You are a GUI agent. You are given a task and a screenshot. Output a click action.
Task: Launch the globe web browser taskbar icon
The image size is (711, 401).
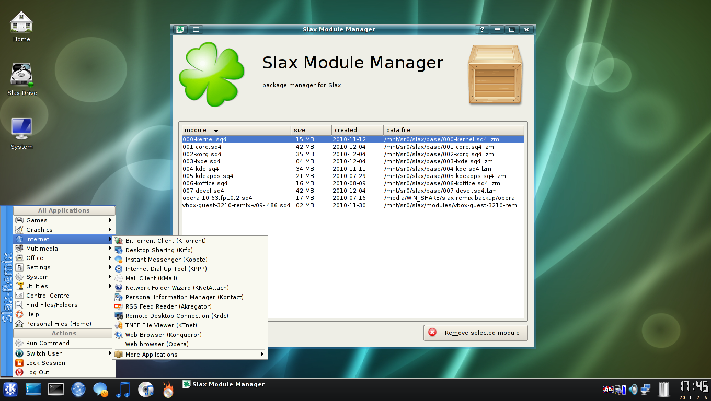coord(78,390)
